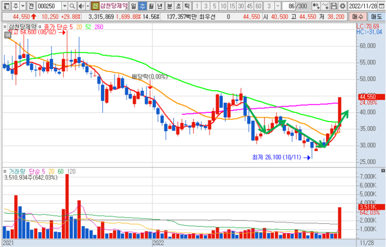Choose interval 1 button
The image size is (386, 247).
click(x=197, y=6)
